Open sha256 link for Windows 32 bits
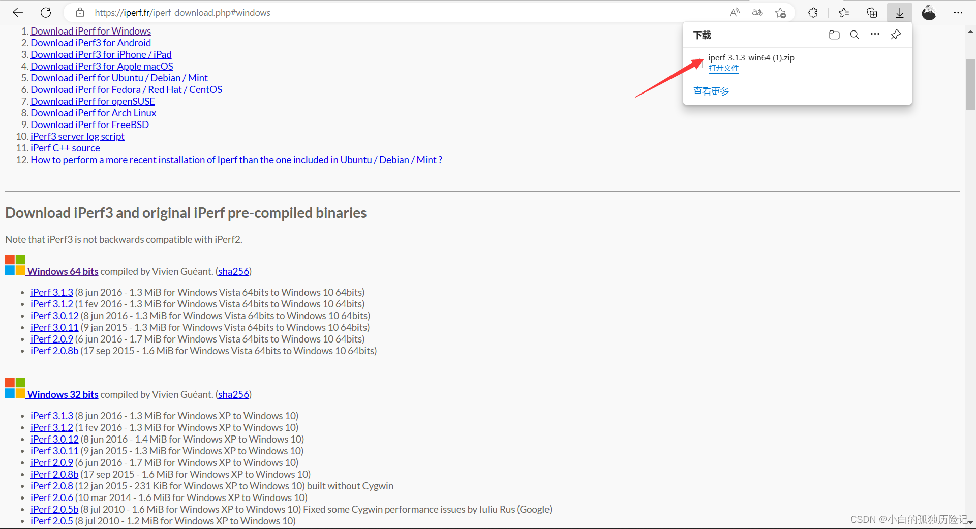976x529 pixels. click(x=234, y=394)
